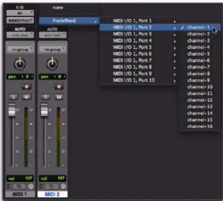Choose MIDI I/O 1, Port 6
223x201 pixels.
tap(139, 54)
